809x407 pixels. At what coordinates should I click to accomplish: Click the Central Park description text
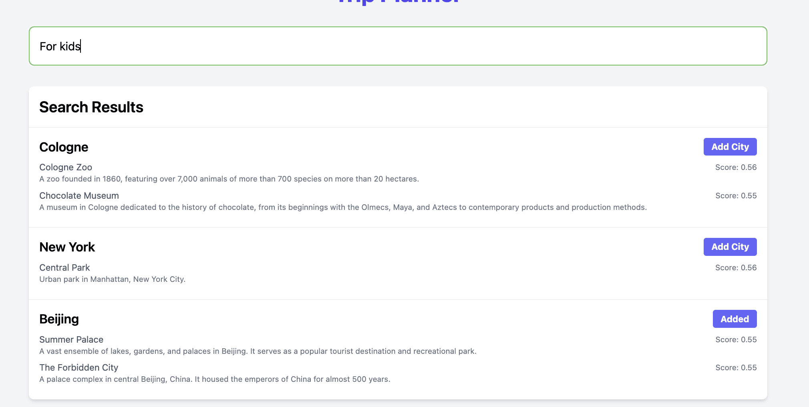point(112,279)
